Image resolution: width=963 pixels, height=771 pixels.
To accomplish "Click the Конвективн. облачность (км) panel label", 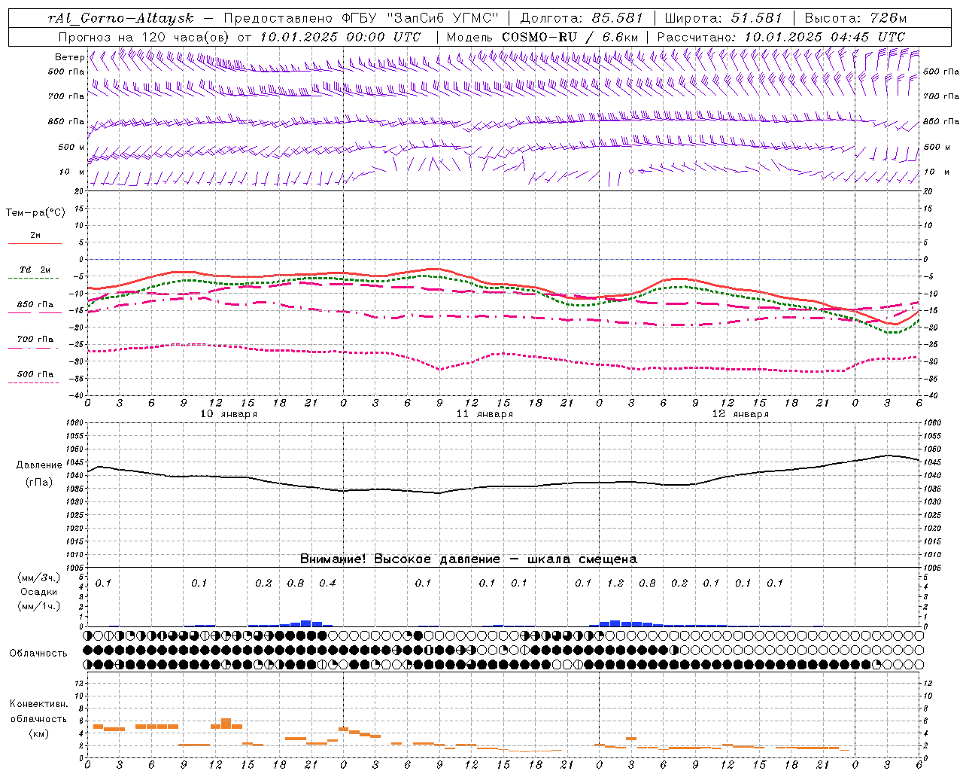I will click(x=38, y=718).
